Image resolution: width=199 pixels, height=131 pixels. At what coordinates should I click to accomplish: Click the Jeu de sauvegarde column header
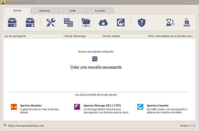tap(33, 36)
